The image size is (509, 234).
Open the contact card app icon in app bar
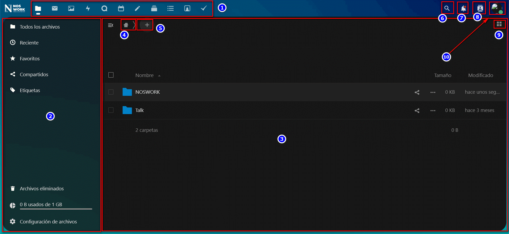pos(187,8)
